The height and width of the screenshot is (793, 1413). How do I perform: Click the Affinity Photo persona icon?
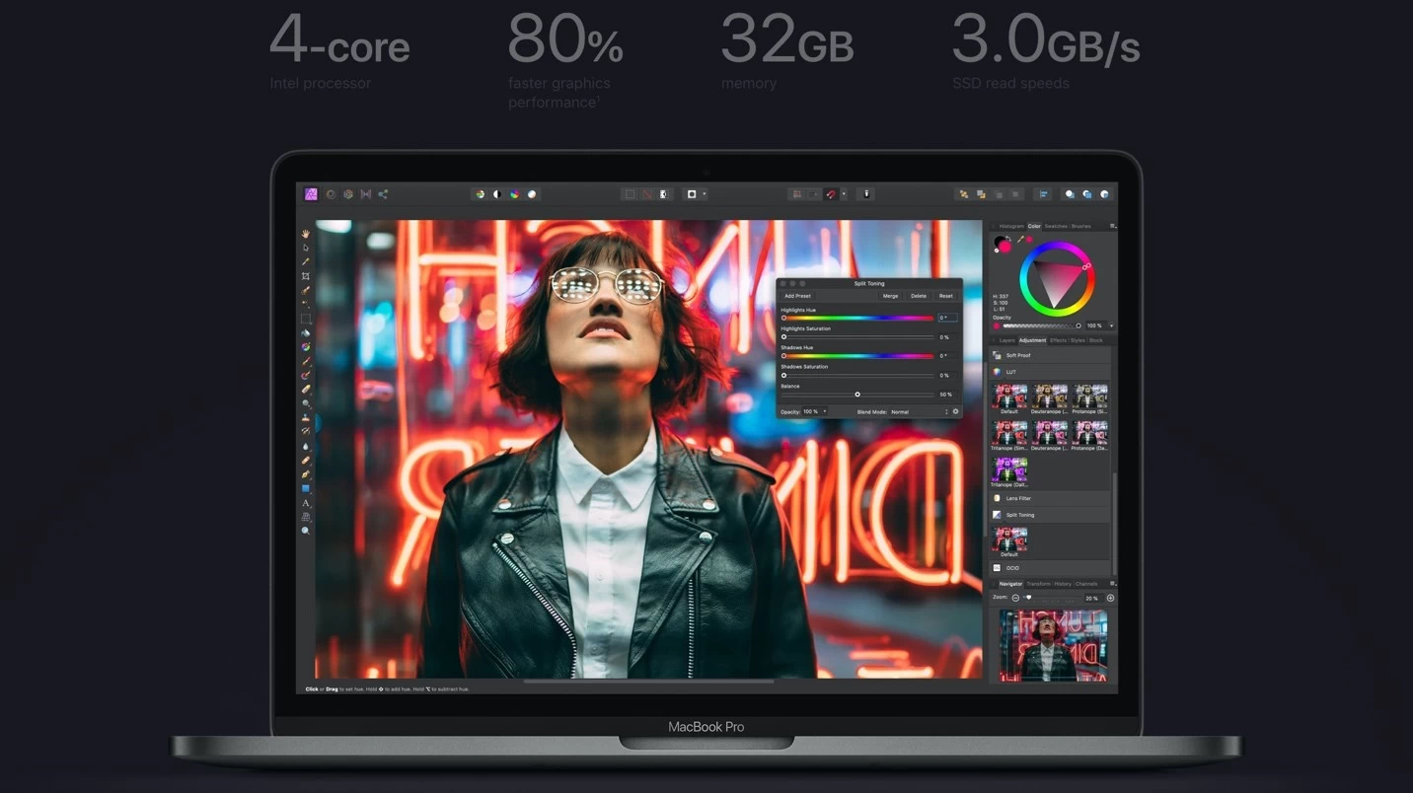[x=311, y=194]
